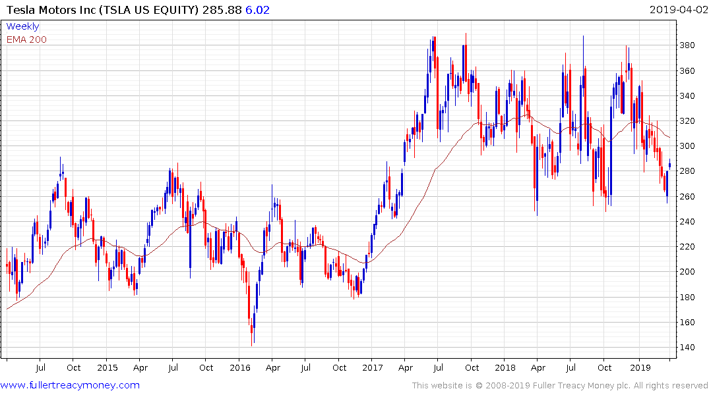The width and height of the screenshot is (709, 395).
Task: Click the 2015 year label on time axis
Action: coord(107,367)
